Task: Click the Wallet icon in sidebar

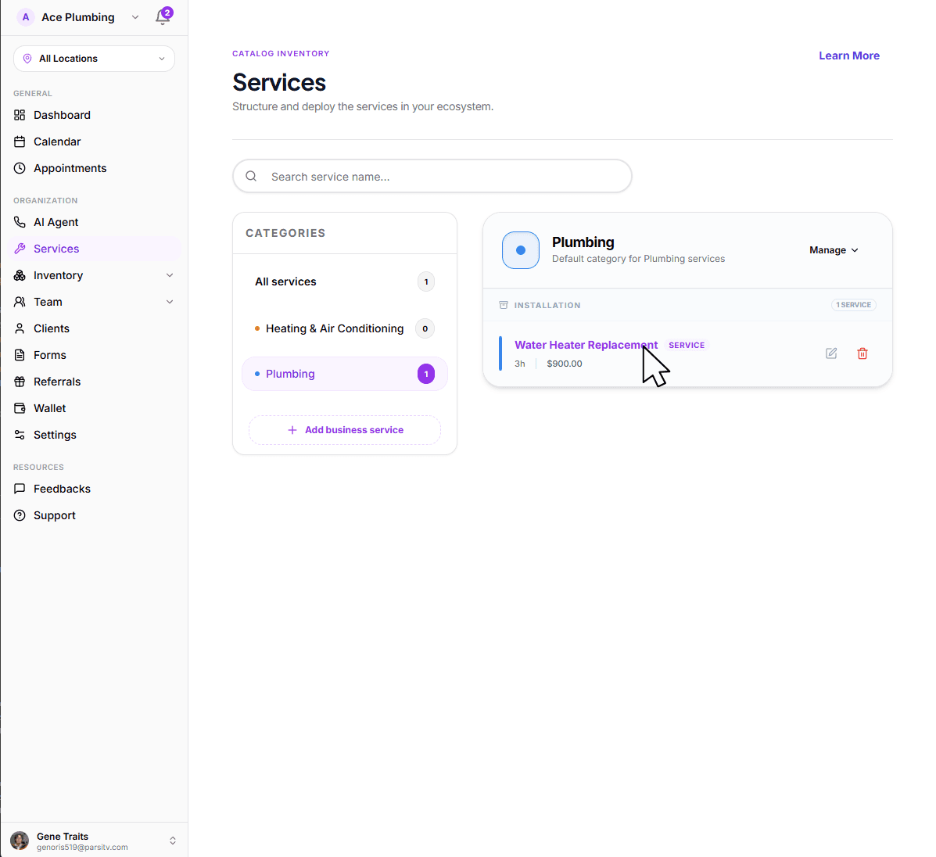Action: click(x=20, y=408)
